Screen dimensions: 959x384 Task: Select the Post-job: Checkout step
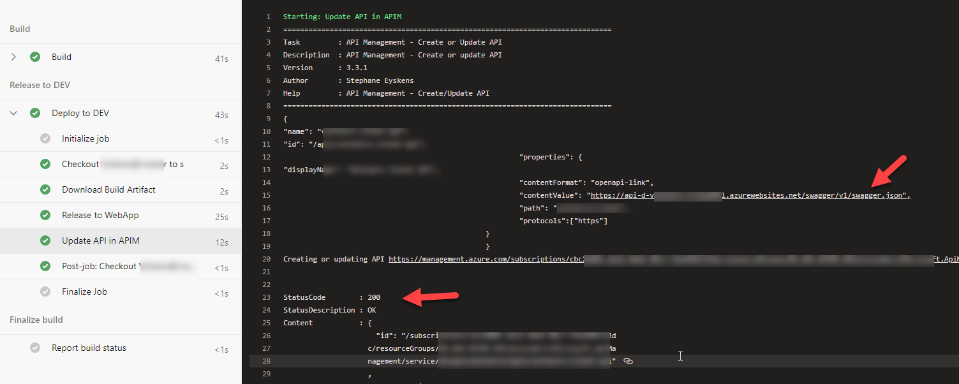(99, 266)
